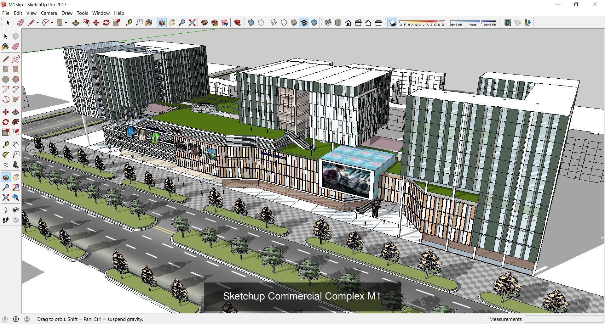Select the Rotated Rectangle tool
The width and height of the screenshot is (605, 324).
click(x=16, y=69)
